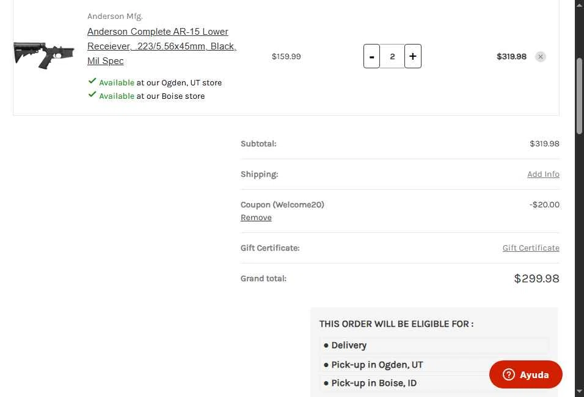Viewport: 584px width, 397px height.
Task: Click the 'Coupon (Welcome20)' label
Action: (282, 204)
